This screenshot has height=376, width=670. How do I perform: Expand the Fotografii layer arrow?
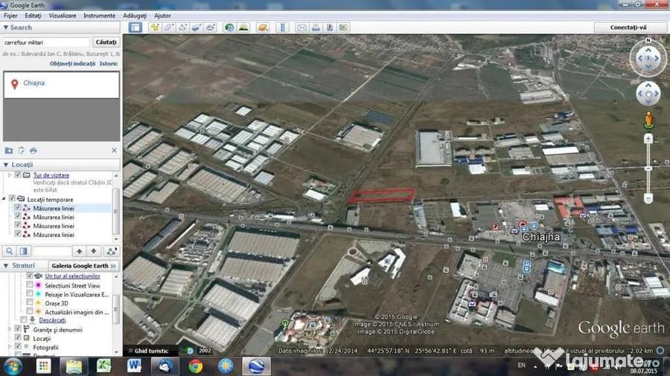click(10, 346)
